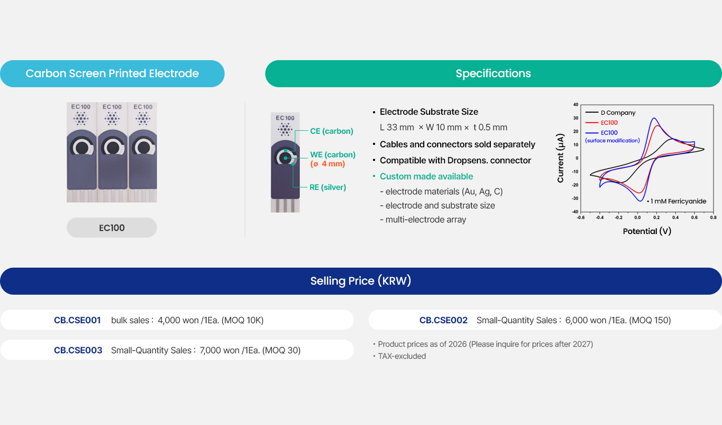
Task: Click the CE (carbon) label
Action: [x=331, y=131]
